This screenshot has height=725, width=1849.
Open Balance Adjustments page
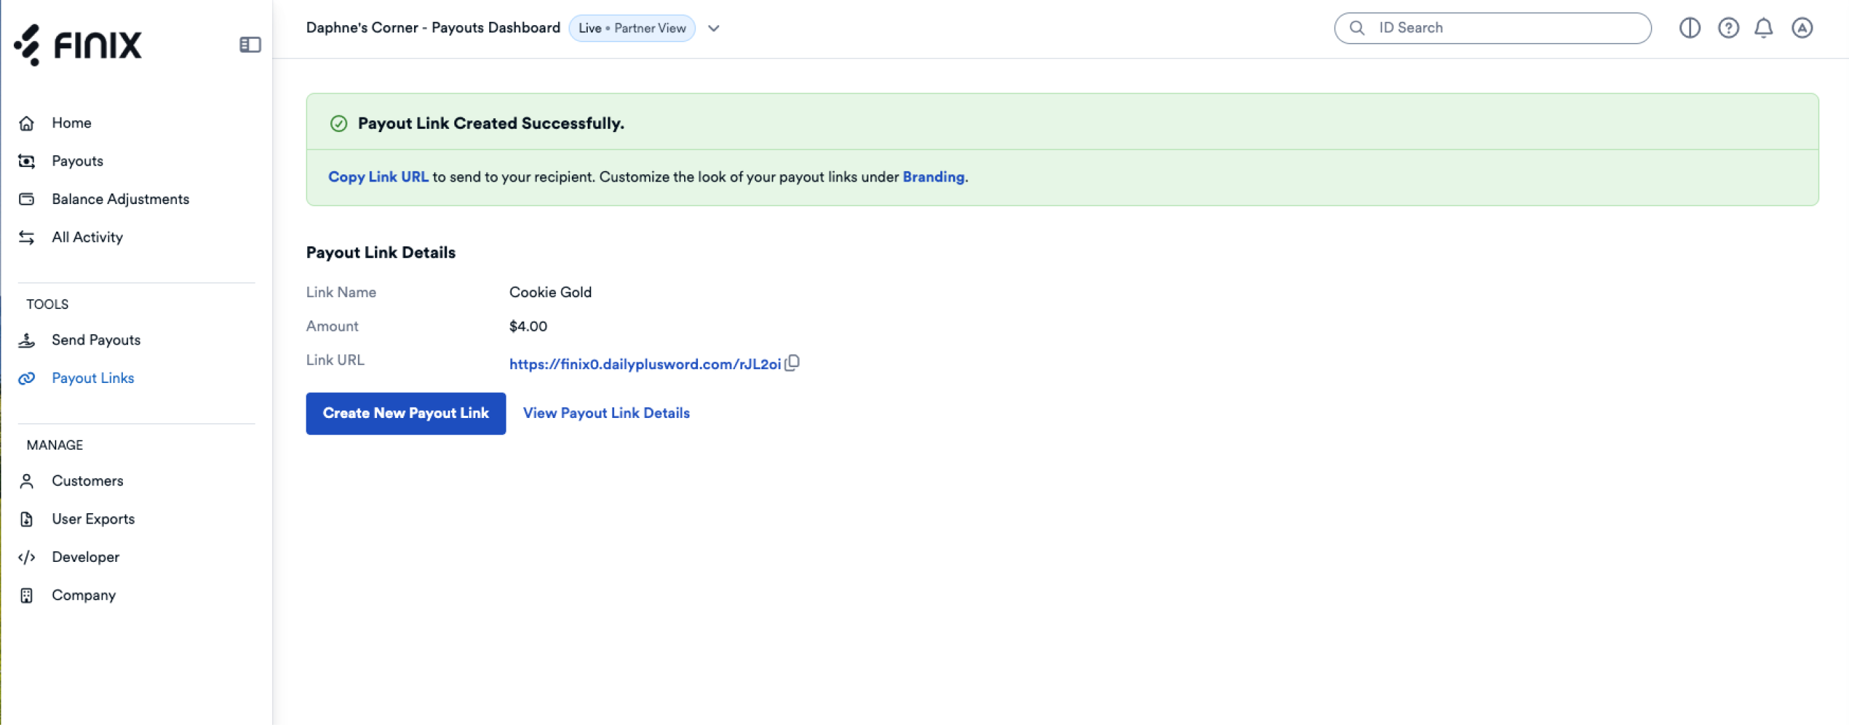pyautogui.click(x=121, y=199)
